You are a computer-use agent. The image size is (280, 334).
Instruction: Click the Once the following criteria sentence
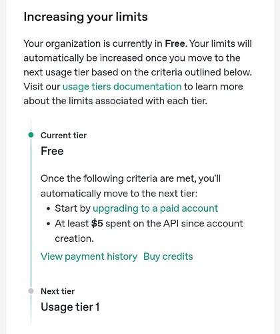tap(131, 186)
